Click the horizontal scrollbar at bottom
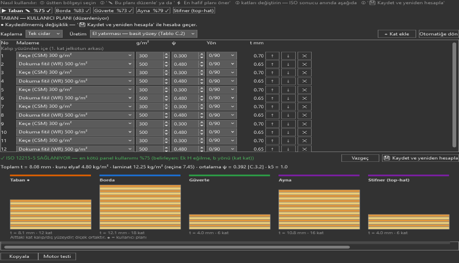Screen dimensions: 459x263 177,247
